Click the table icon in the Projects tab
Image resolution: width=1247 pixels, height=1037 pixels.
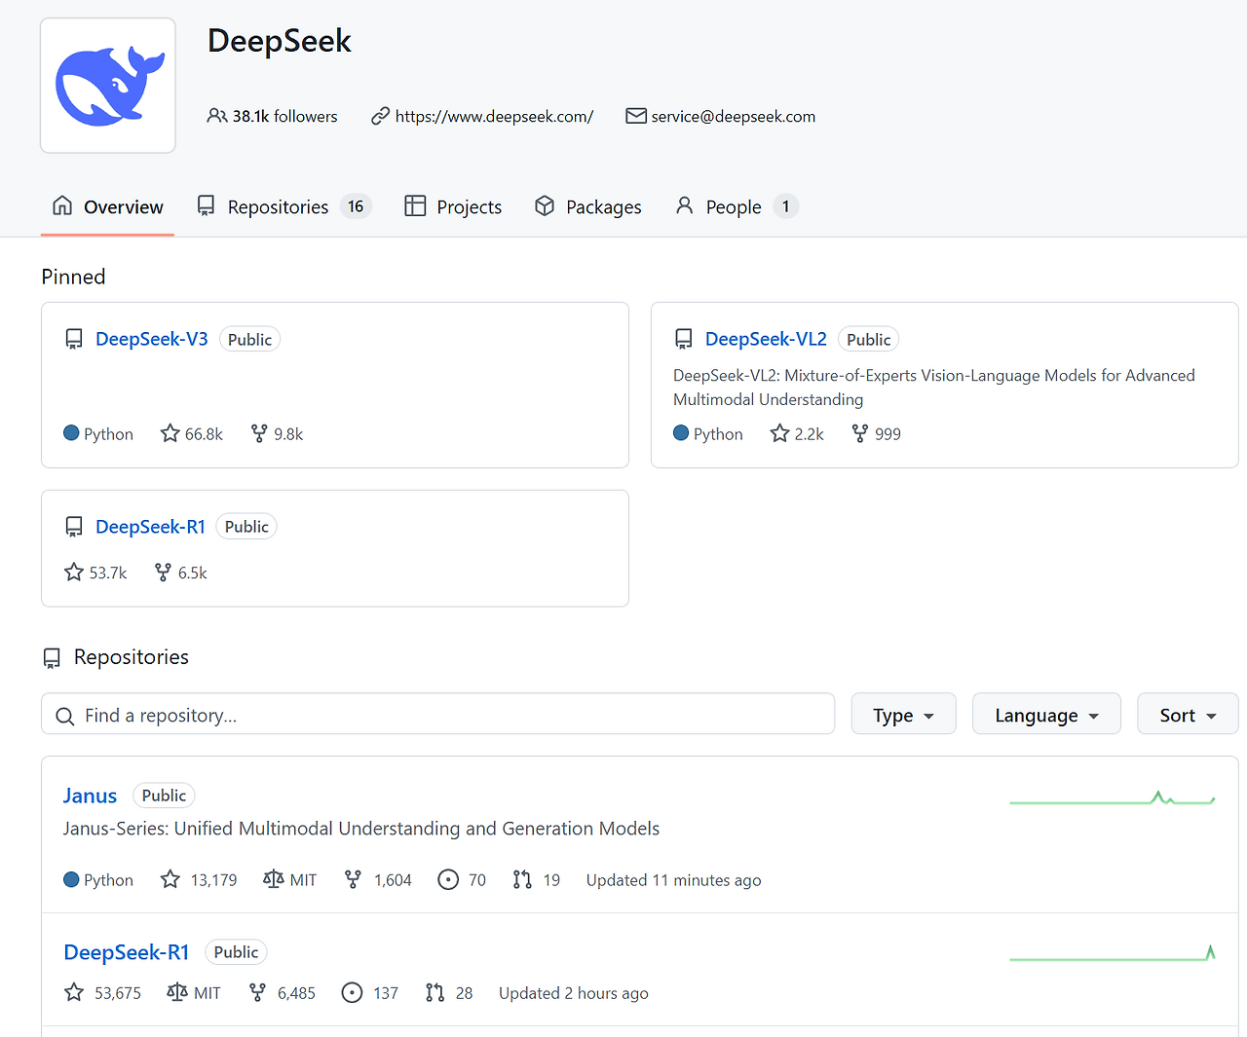(x=415, y=205)
